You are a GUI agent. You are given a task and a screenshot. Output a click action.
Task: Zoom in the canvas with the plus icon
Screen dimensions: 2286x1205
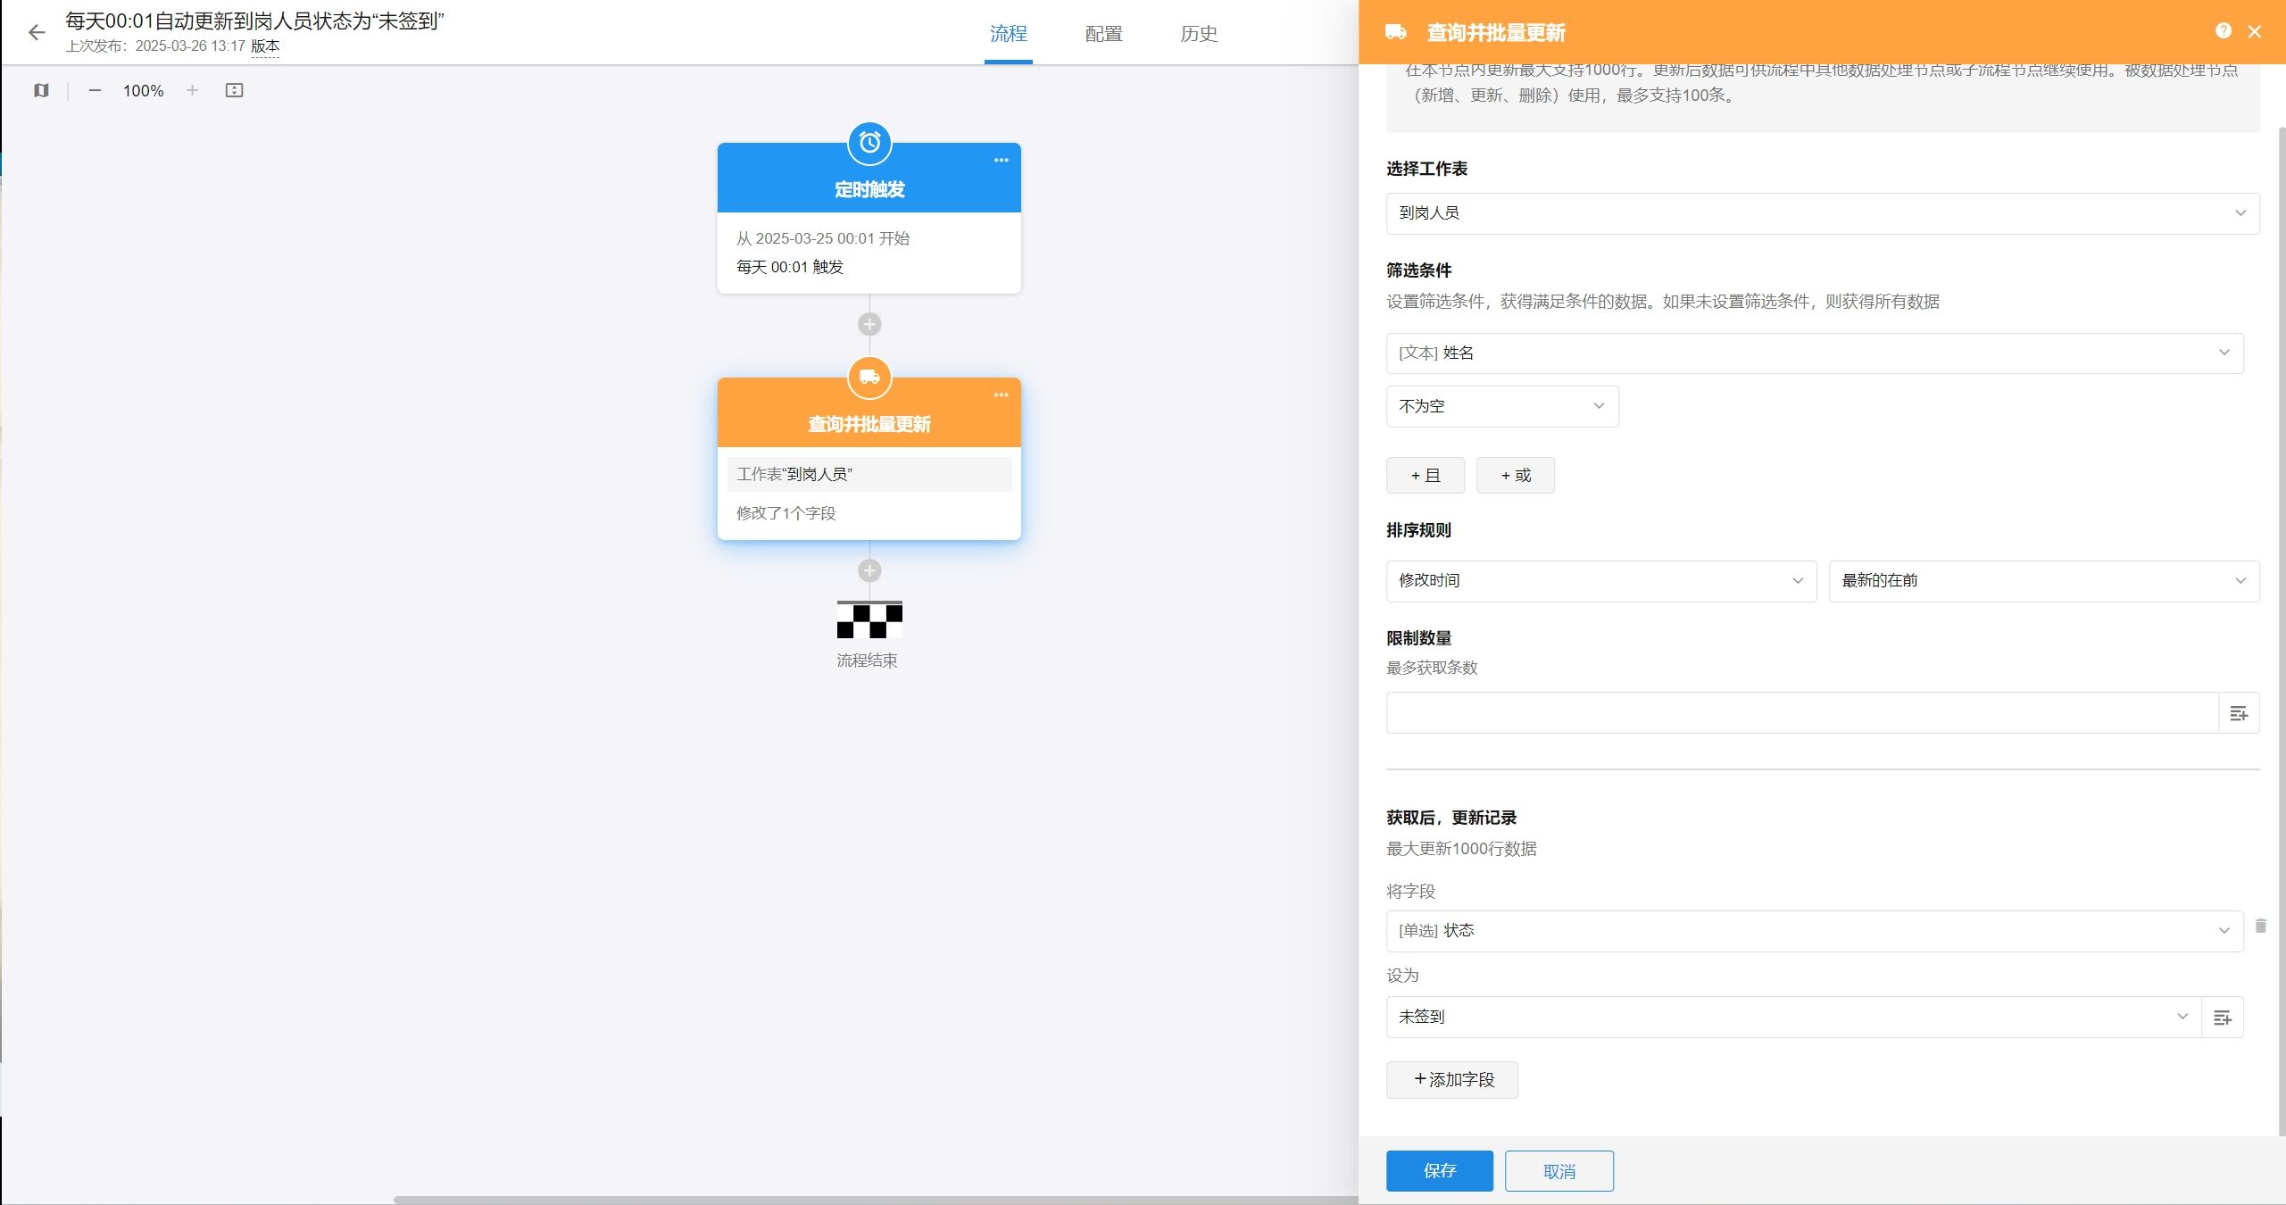click(x=192, y=90)
